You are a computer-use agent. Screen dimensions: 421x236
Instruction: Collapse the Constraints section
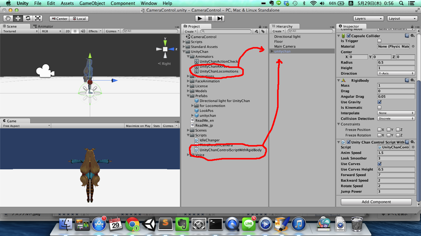pyautogui.click(x=339, y=124)
